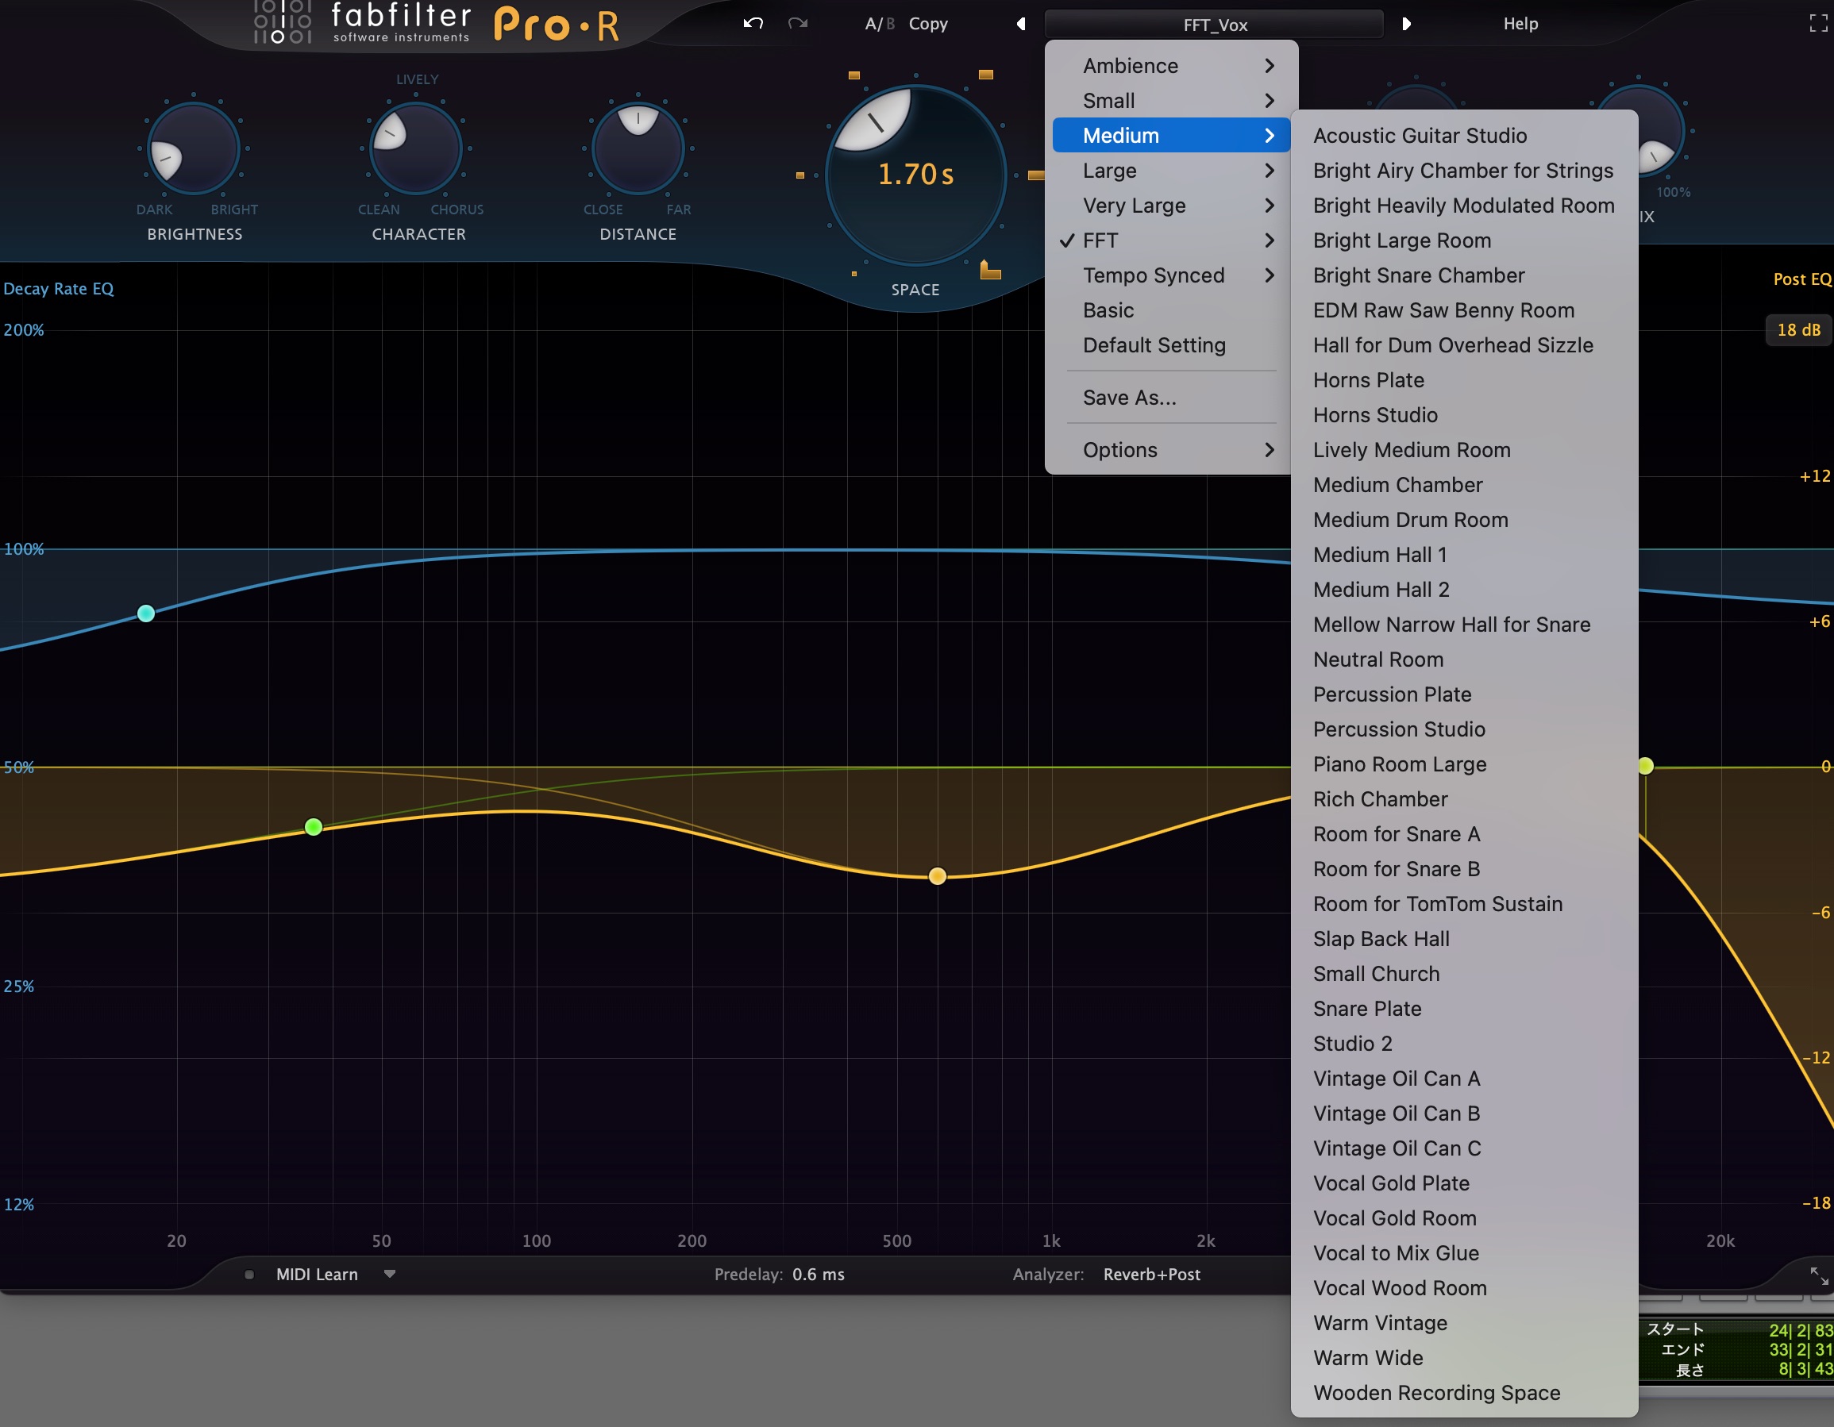Click the Brightness knob
This screenshot has width=1834, height=1427.
(194, 149)
